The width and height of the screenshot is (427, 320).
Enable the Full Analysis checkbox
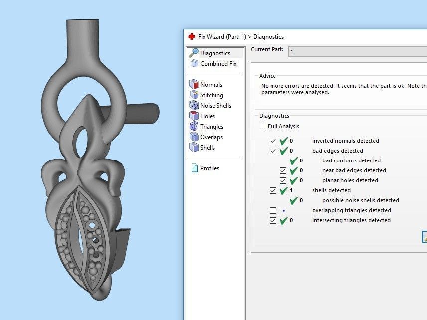tap(263, 126)
